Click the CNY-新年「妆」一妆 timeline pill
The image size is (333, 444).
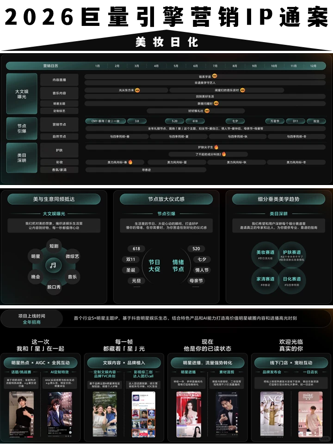(105, 121)
